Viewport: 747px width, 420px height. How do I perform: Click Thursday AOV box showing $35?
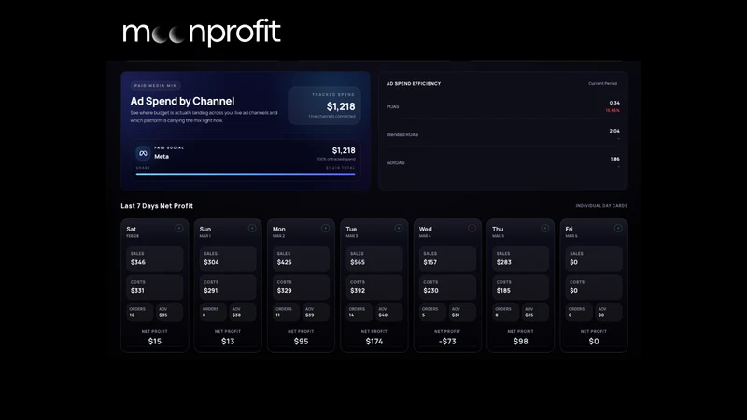535,312
